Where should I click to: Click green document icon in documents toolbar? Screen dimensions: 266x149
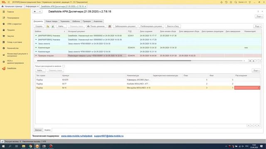point(53,26)
